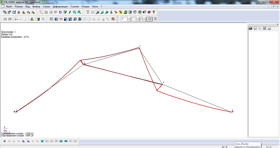Increase the spinner next to value 2
The width and height of the screenshot is (280, 148).
click(144, 18)
